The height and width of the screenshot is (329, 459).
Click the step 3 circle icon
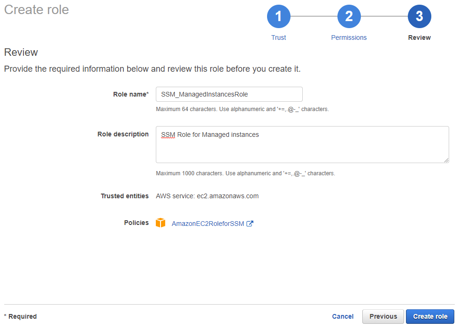[419, 17]
